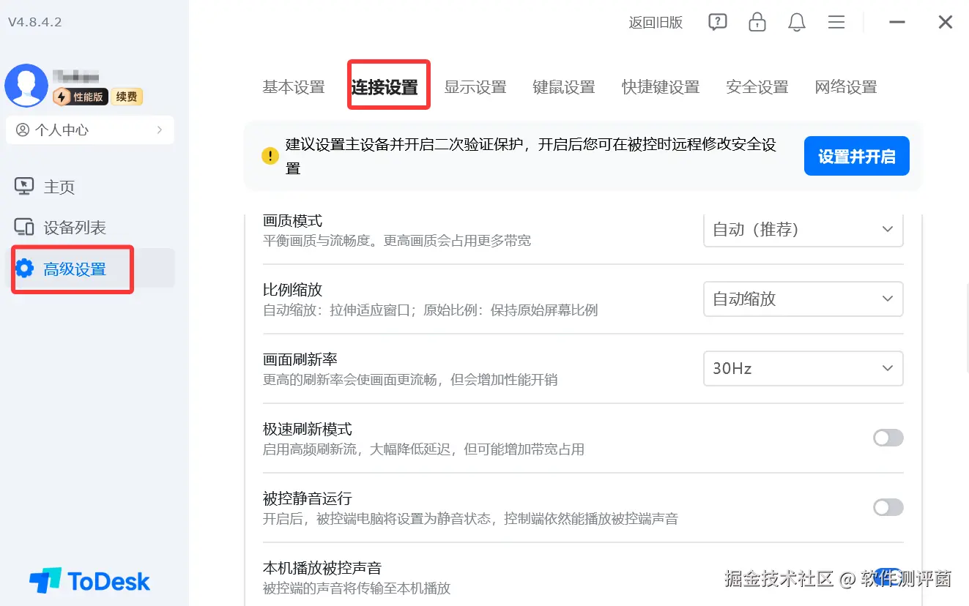Change refresh rate via the 30Hz dropdown

click(x=803, y=368)
